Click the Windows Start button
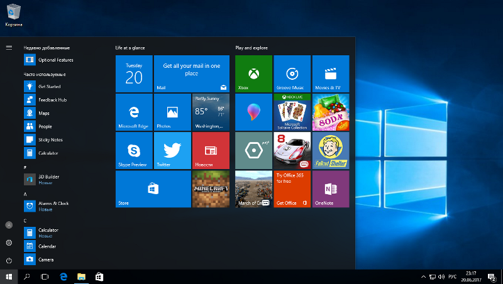The width and height of the screenshot is (503, 284). (x=9, y=276)
